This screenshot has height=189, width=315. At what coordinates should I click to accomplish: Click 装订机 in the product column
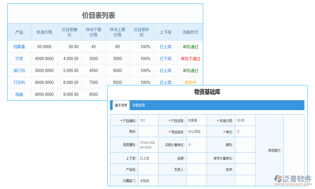[19, 70]
